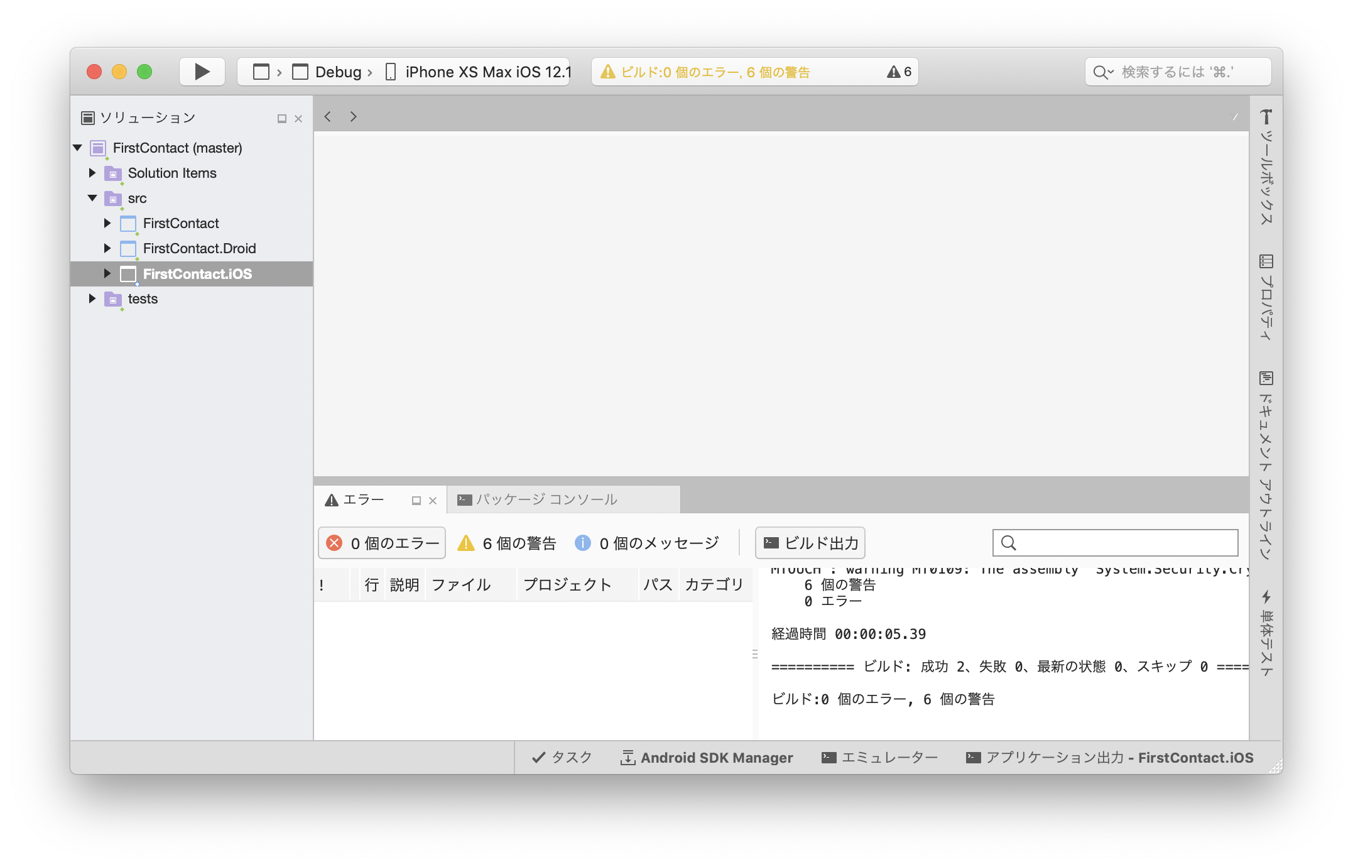The height and width of the screenshot is (867, 1353).
Task: Toggle the 6 個の警告 filter
Action: 506,542
